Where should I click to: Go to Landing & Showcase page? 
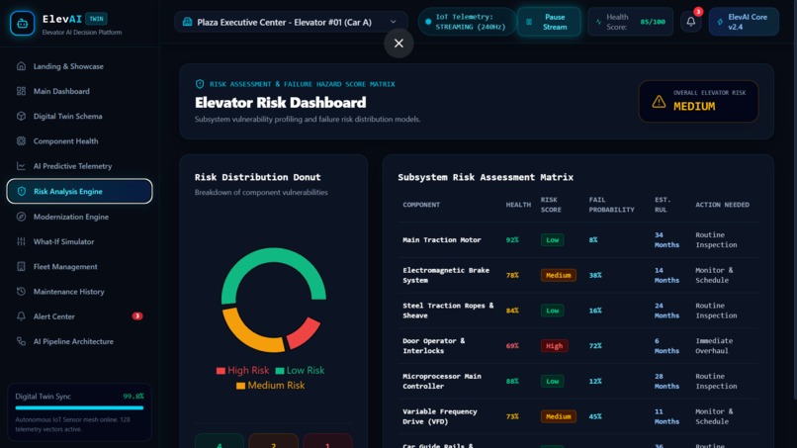tap(79, 66)
